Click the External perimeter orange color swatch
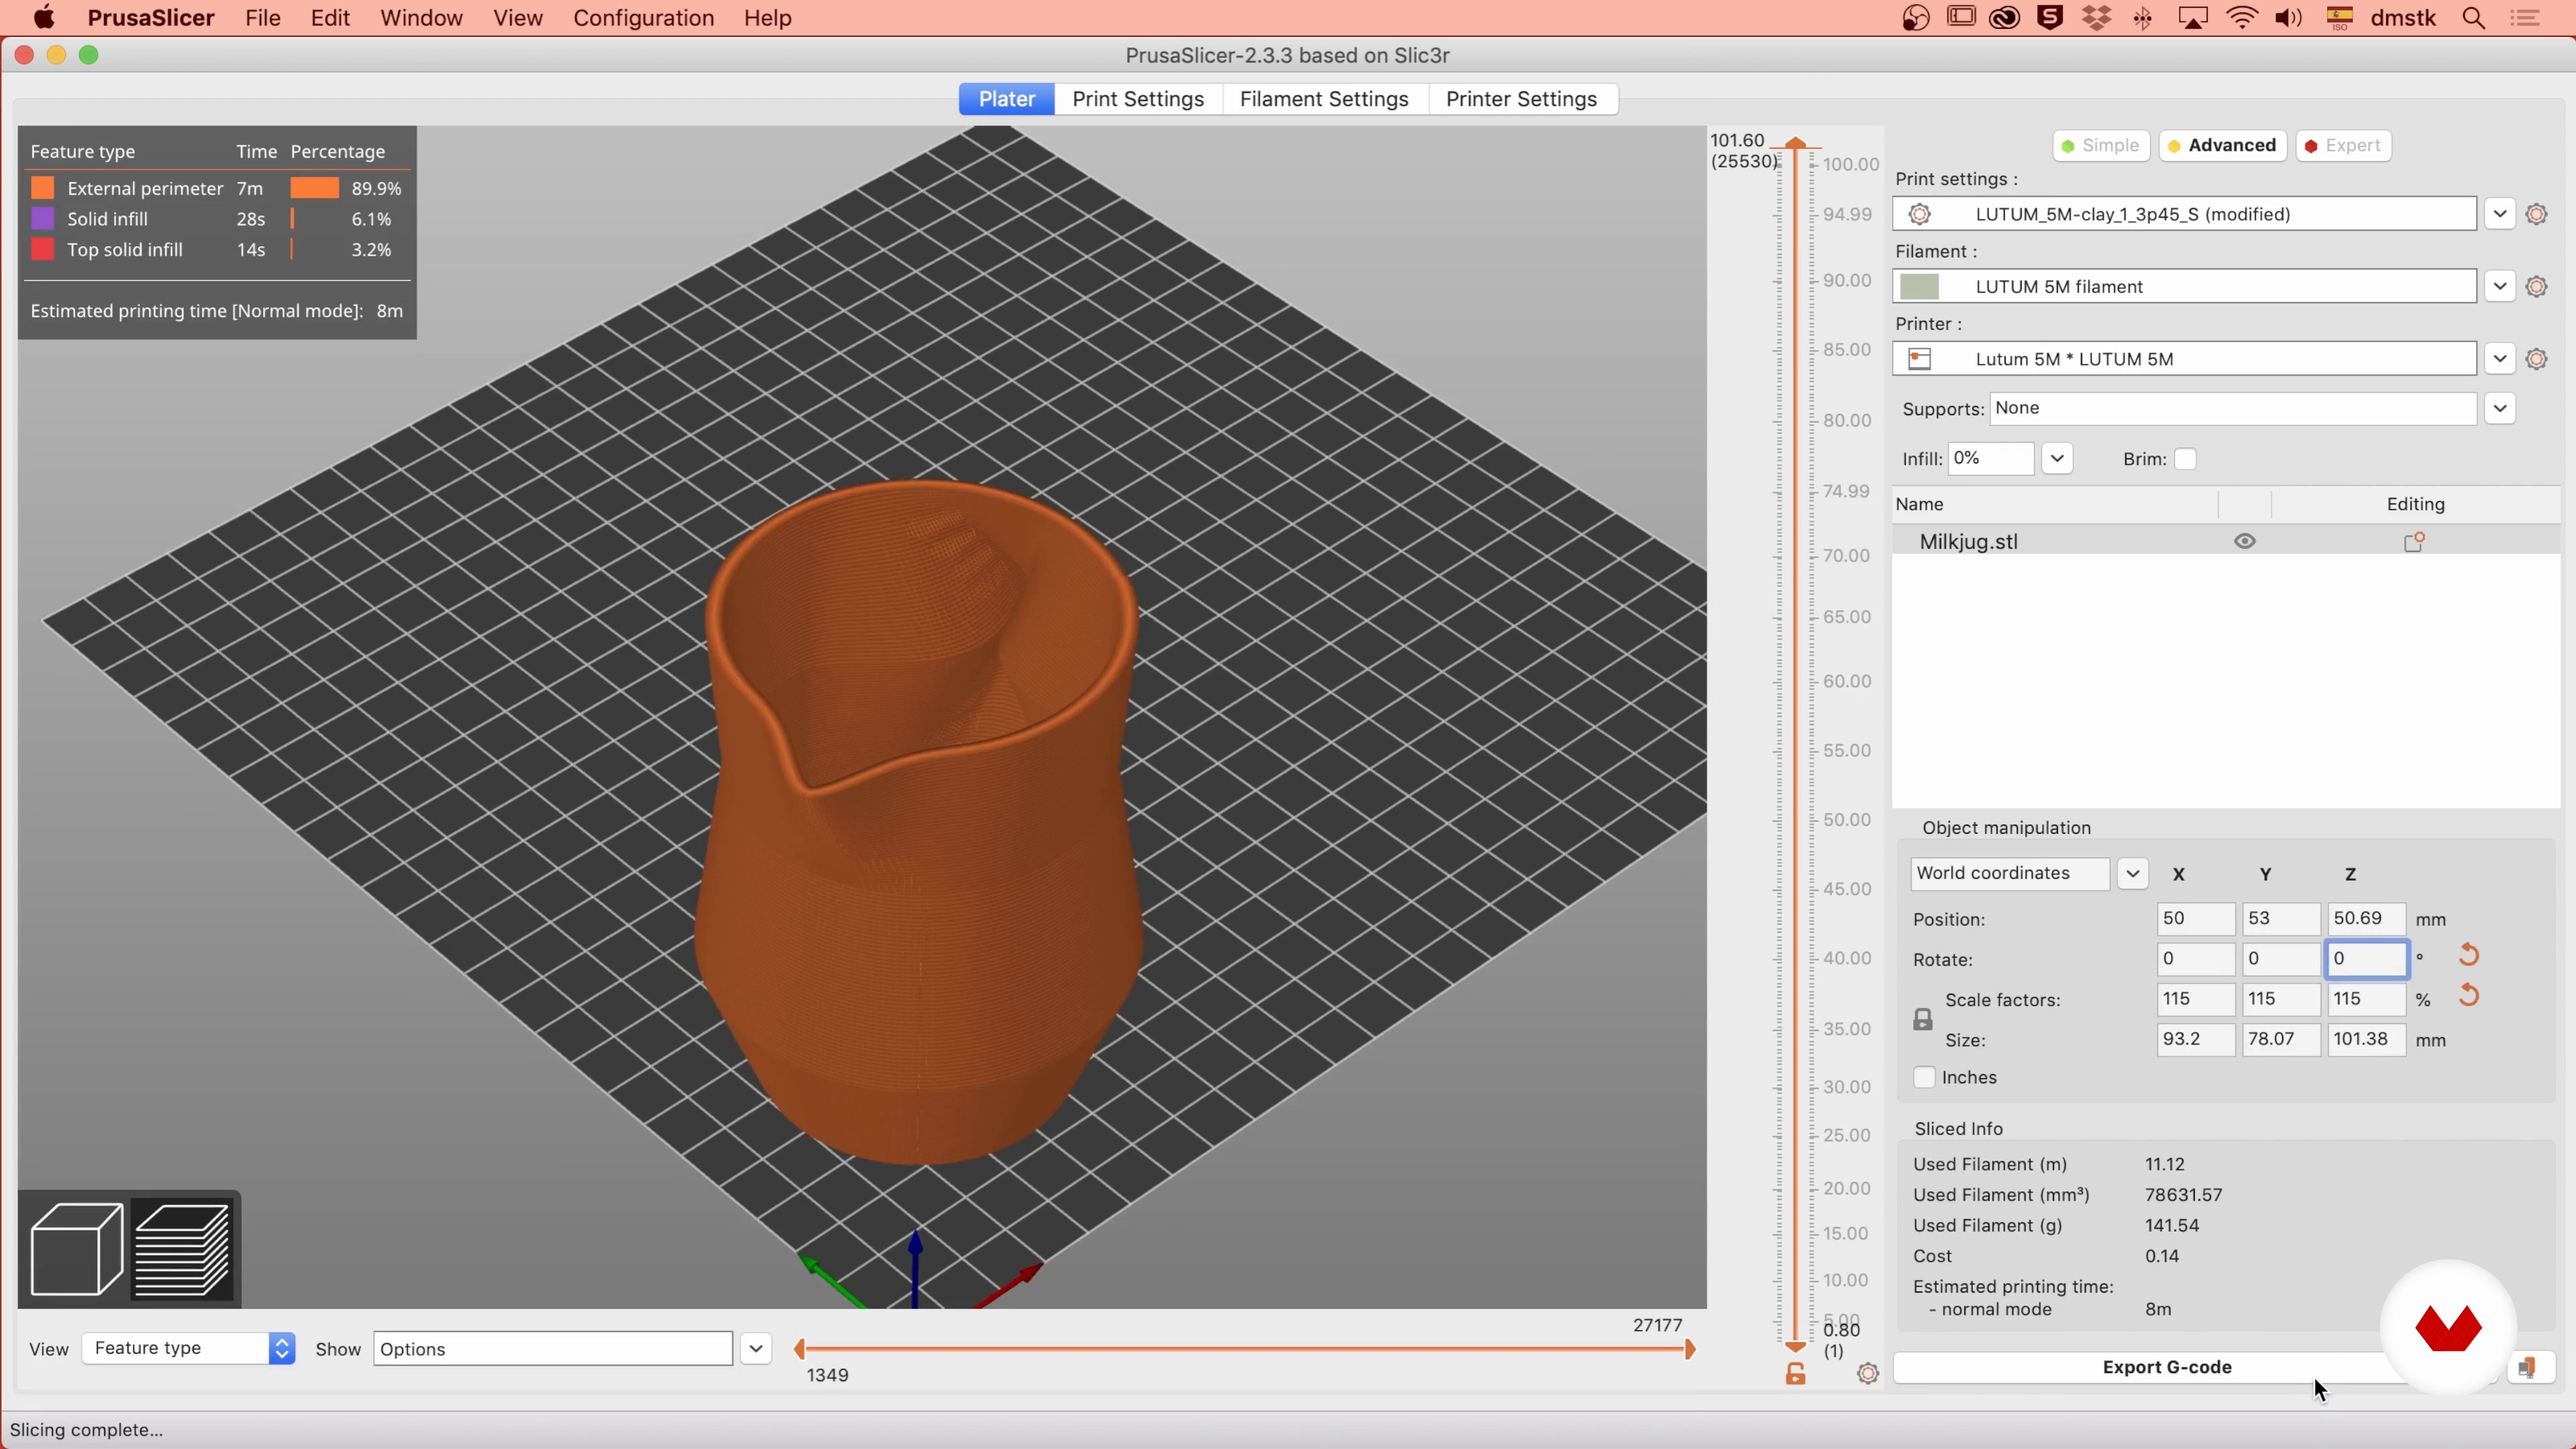 42,188
